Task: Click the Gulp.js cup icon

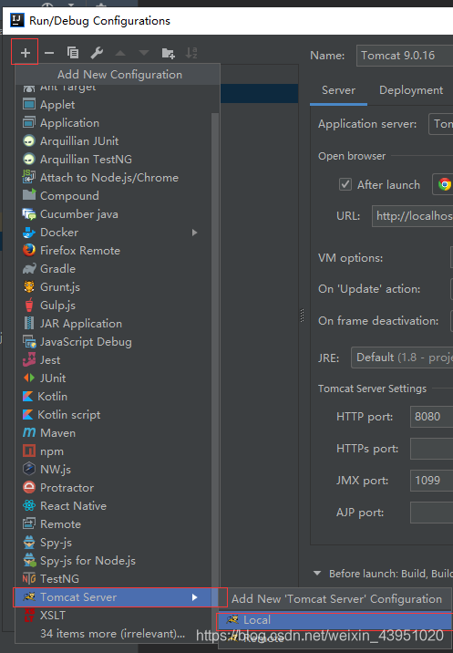Action: click(29, 306)
